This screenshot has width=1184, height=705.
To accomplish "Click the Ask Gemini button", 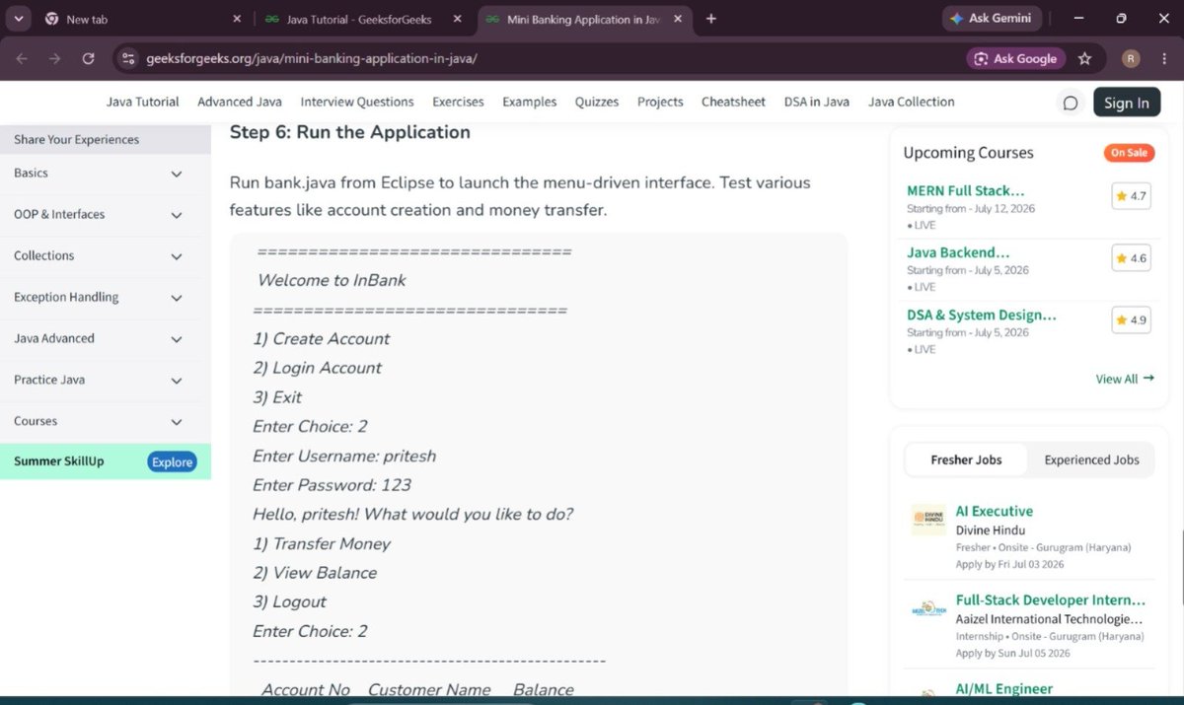I will tap(990, 18).
